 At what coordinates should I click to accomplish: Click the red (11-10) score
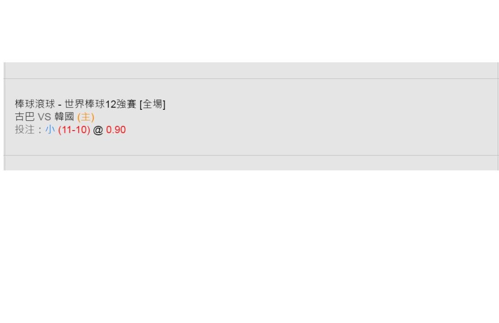point(74,130)
